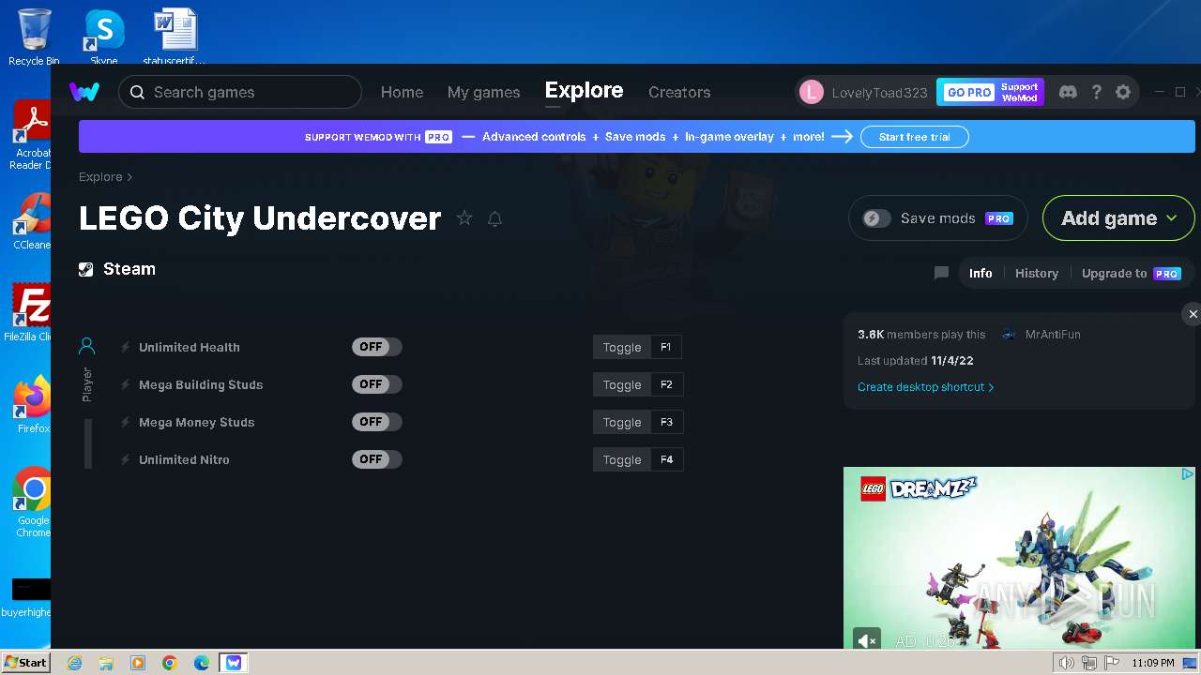The height and width of the screenshot is (675, 1201).
Task: Click the Toggle hotkey for Mega Money Studs
Action: 622,422
